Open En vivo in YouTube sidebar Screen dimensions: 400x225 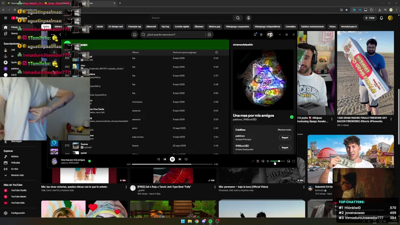(x=15, y=169)
